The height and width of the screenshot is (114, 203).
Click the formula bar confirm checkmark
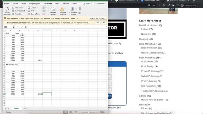22,27
